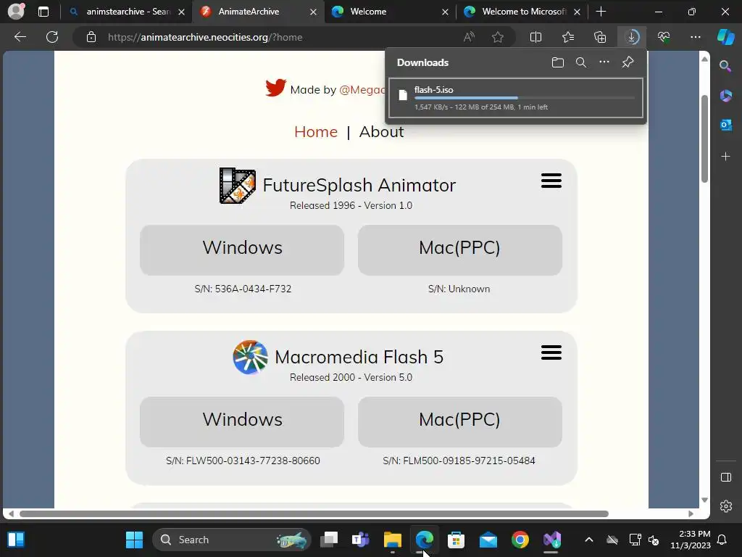The image size is (742, 557).
Task: Click the scroll down arrow
Action: click(x=704, y=500)
